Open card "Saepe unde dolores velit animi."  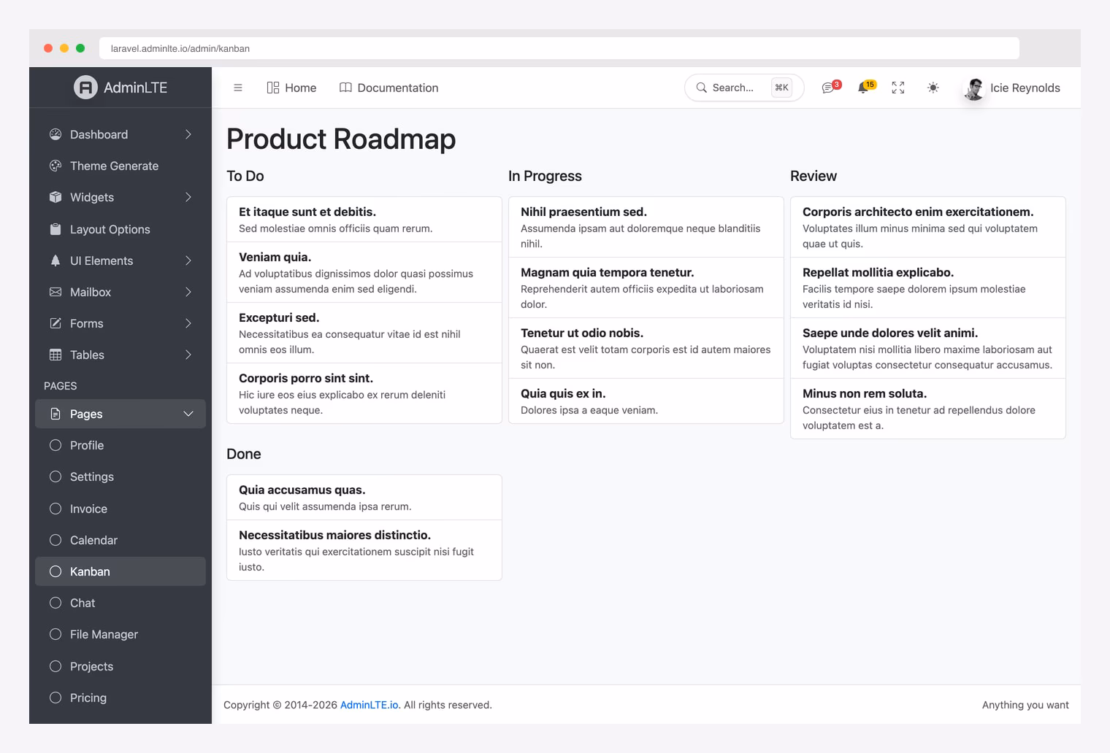point(928,348)
